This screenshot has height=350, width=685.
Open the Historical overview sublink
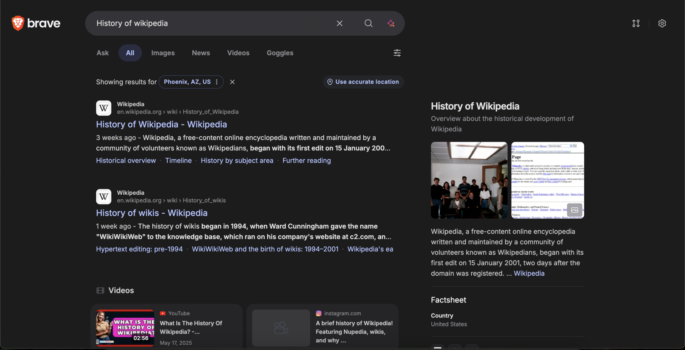126,161
